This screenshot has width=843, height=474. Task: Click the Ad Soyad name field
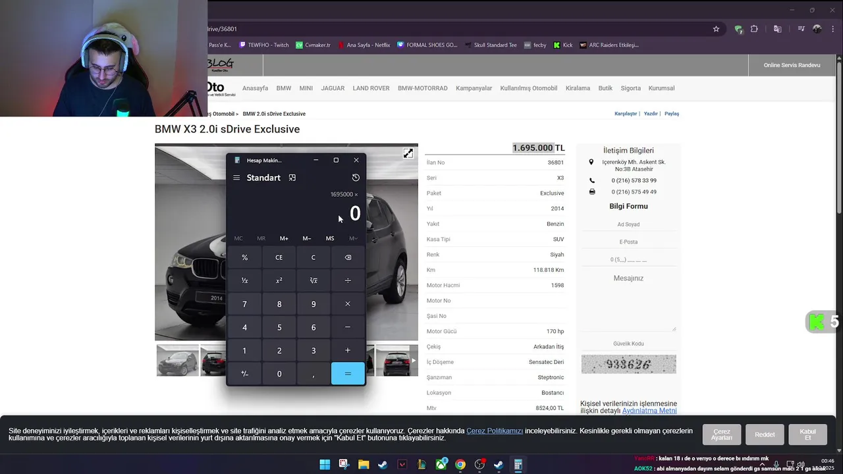point(628,224)
